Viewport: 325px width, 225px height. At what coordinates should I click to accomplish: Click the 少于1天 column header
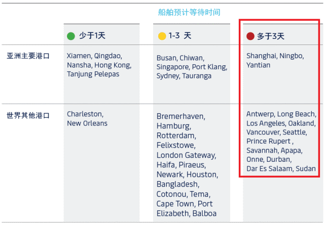pyautogui.click(x=92, y=36)
